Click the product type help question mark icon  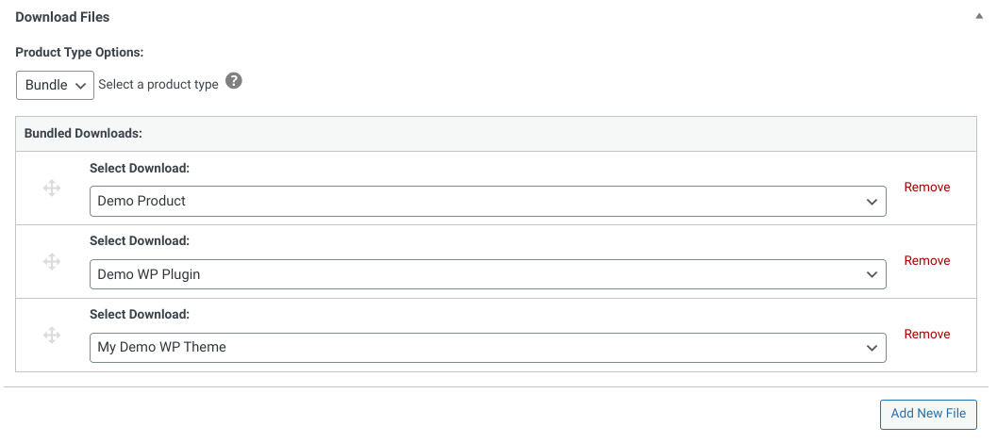click(234, 81)
